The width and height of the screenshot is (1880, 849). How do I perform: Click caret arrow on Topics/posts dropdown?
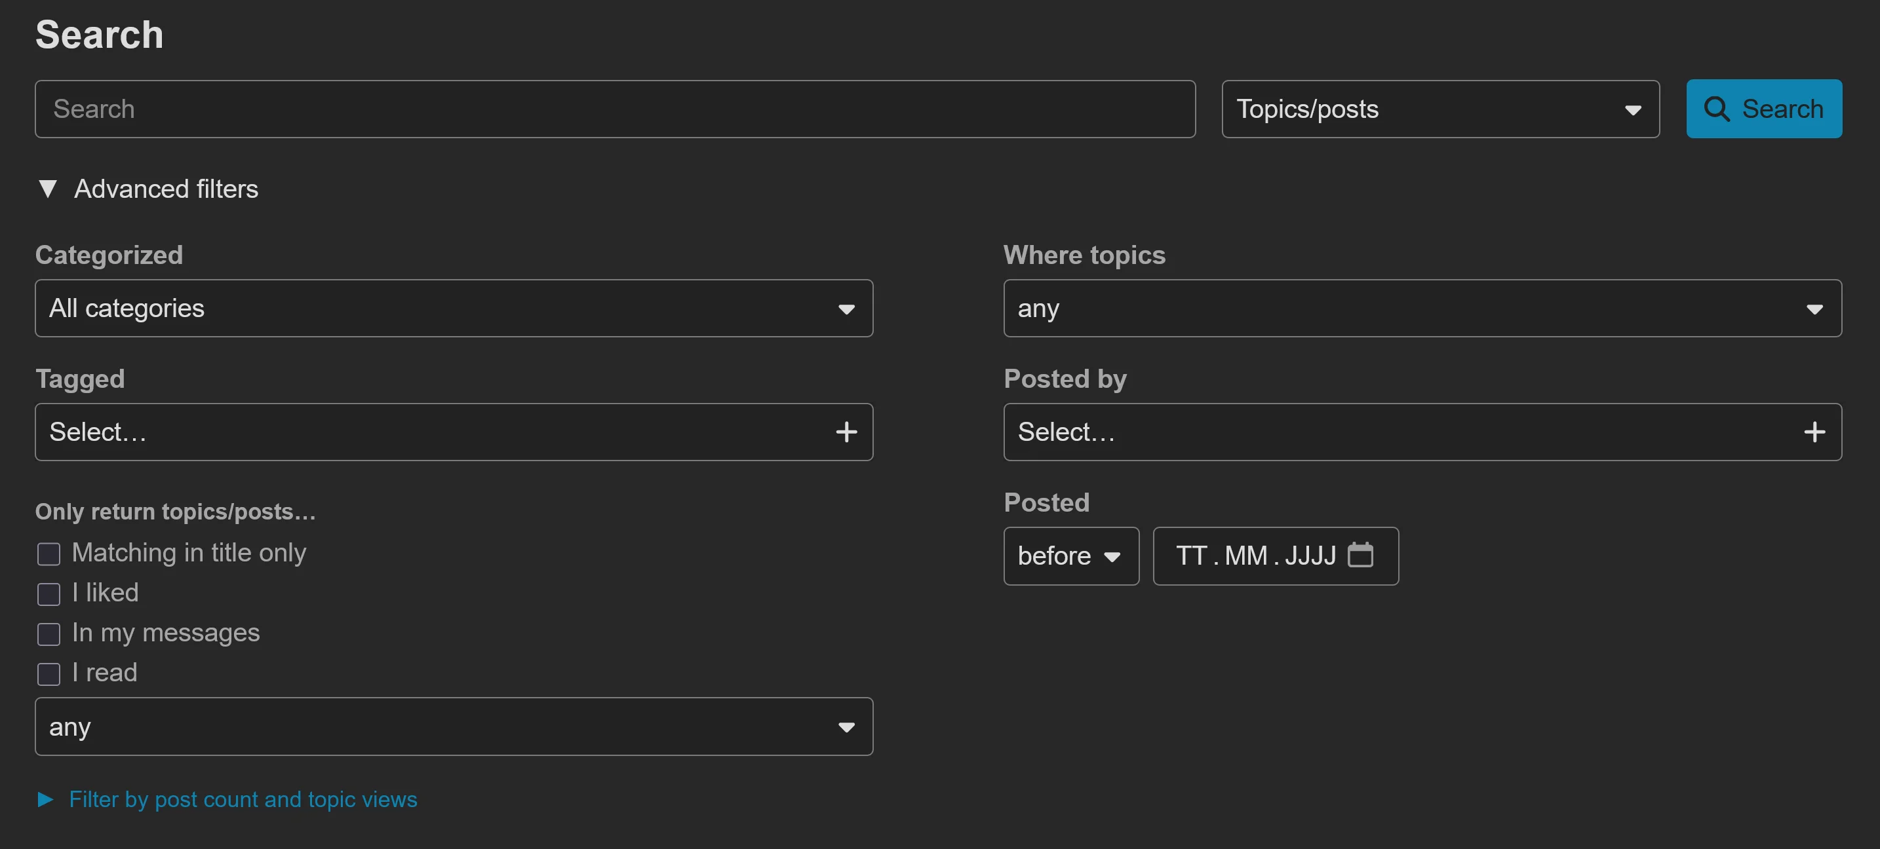(1633, 109)
